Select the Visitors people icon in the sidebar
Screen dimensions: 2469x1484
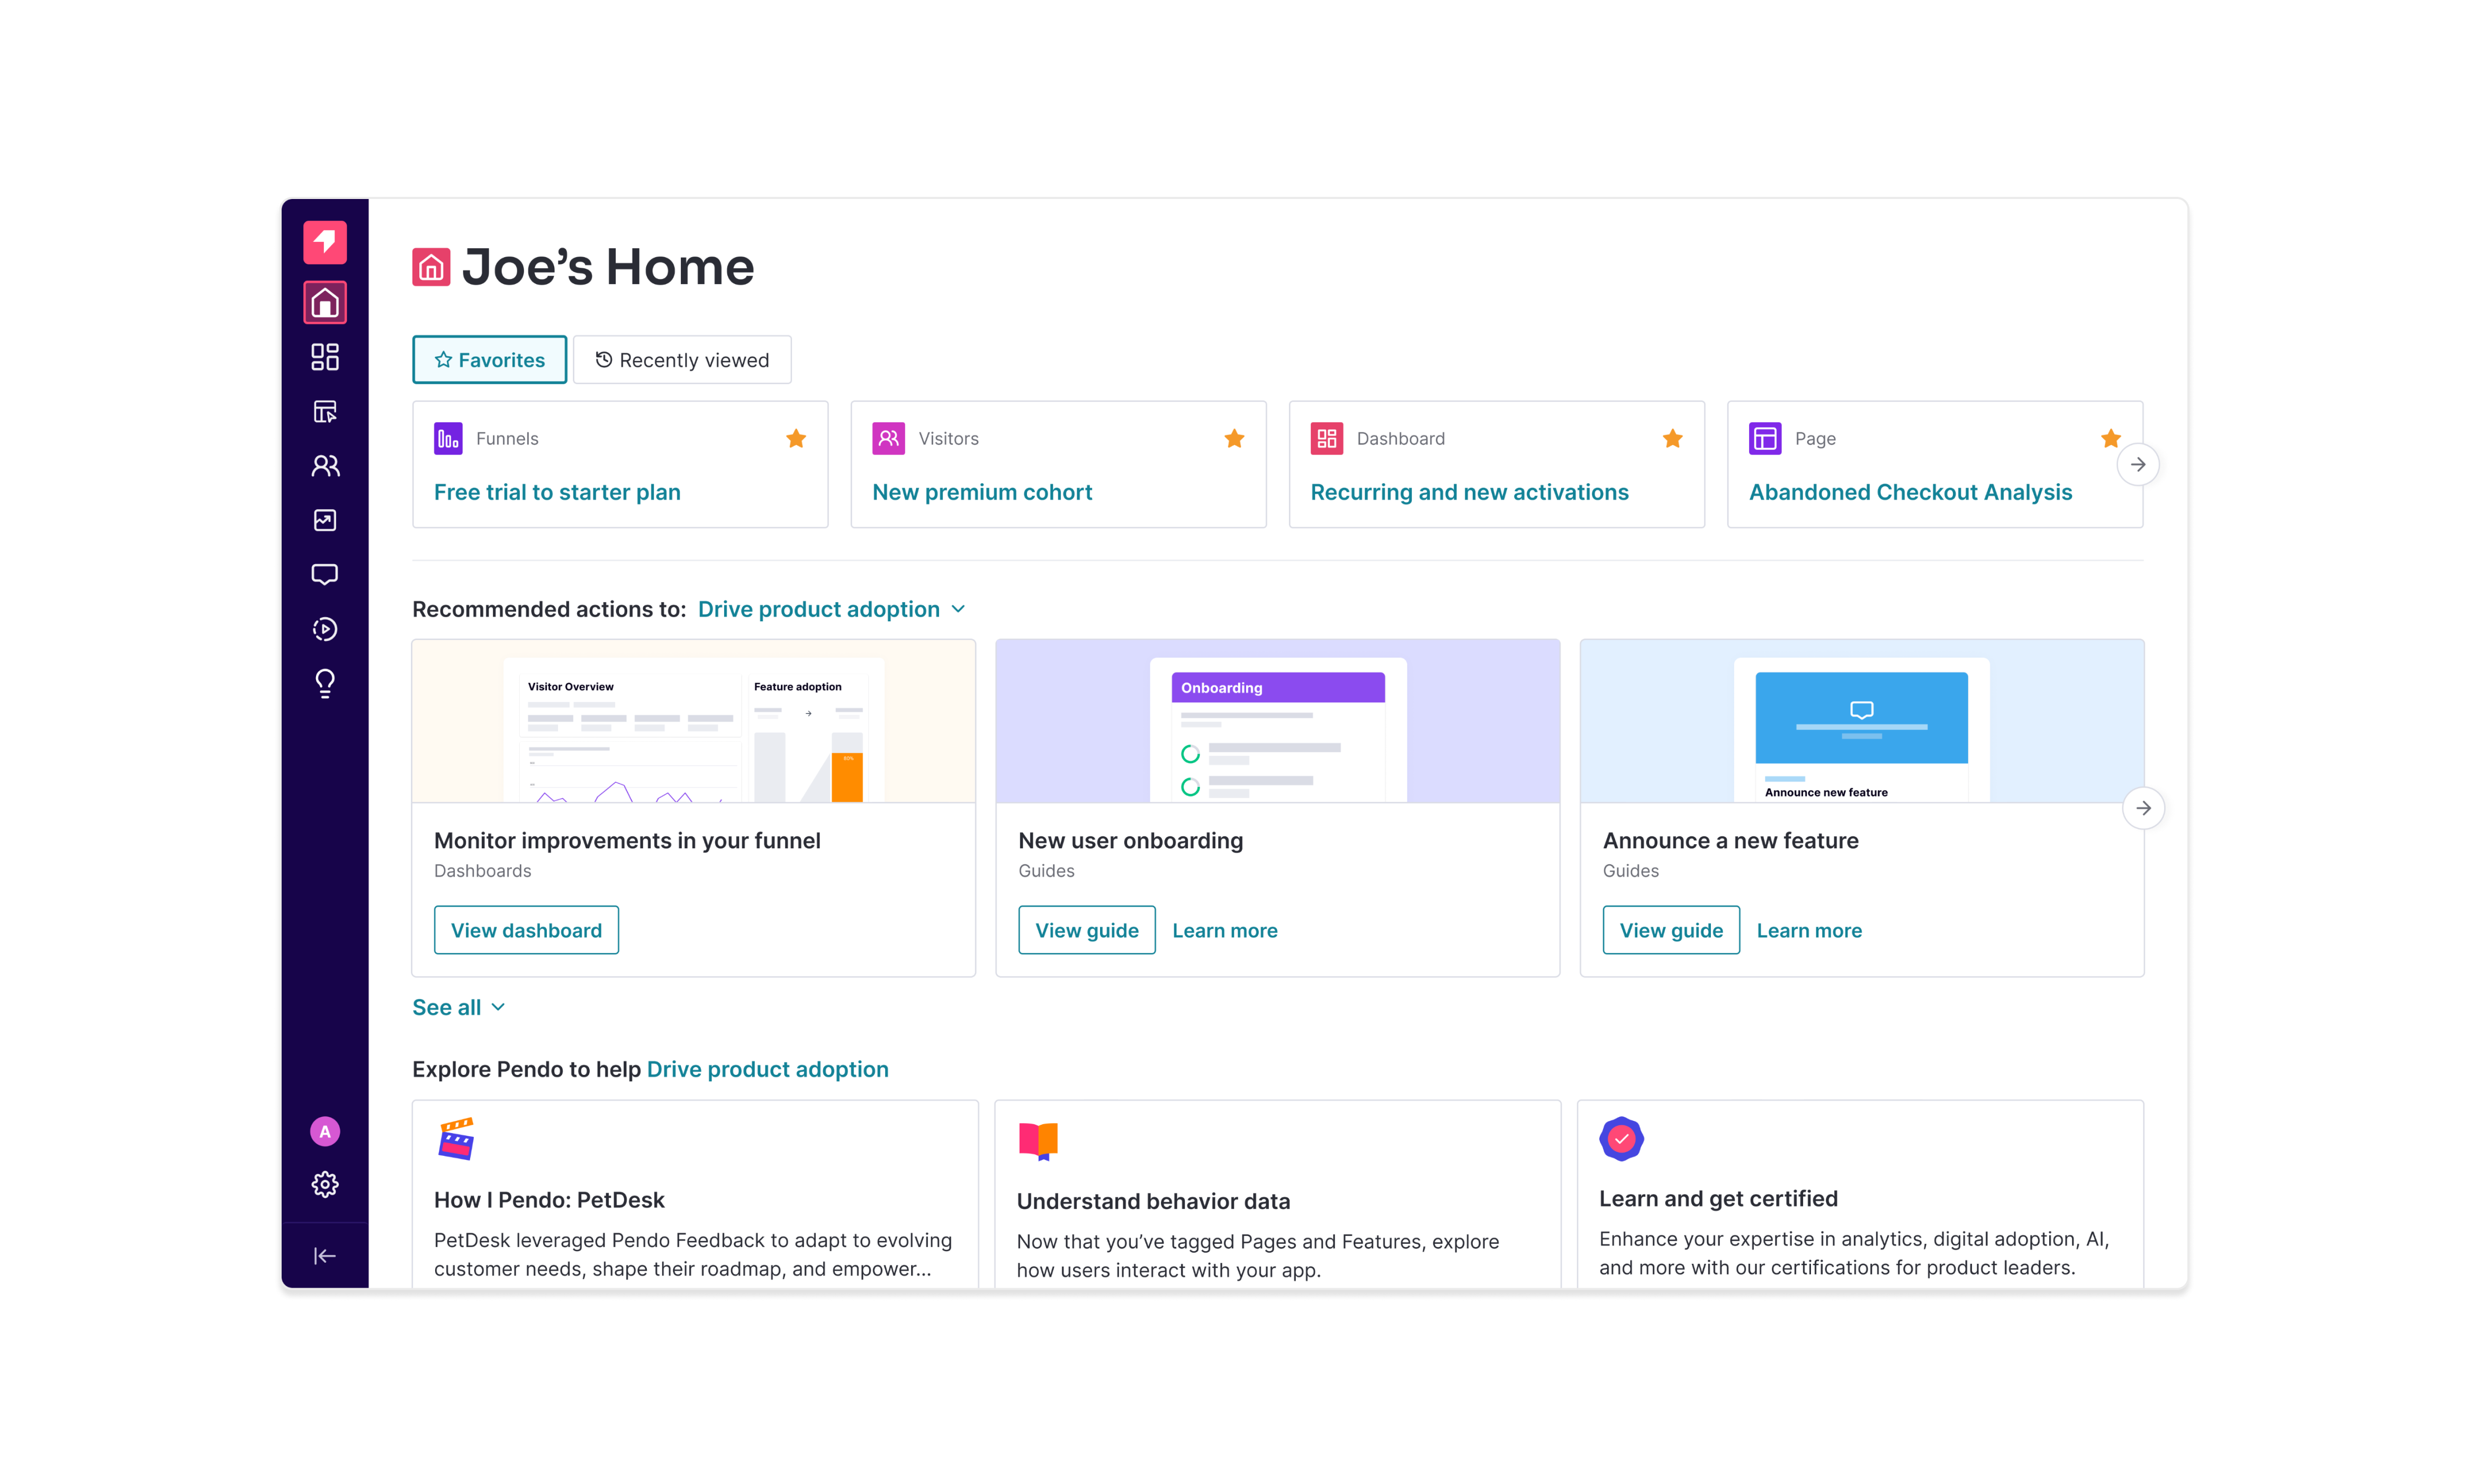pos(324,466)
